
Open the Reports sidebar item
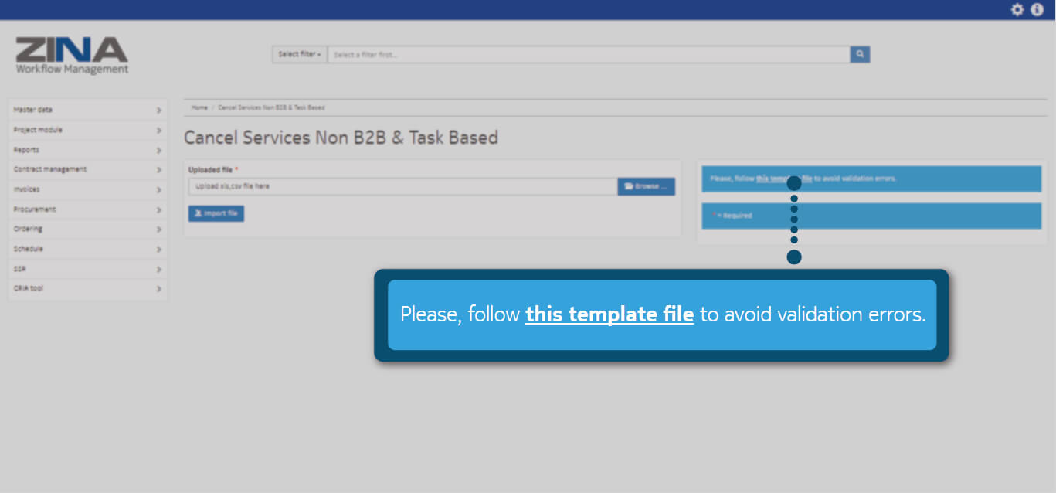click(87, 150)
